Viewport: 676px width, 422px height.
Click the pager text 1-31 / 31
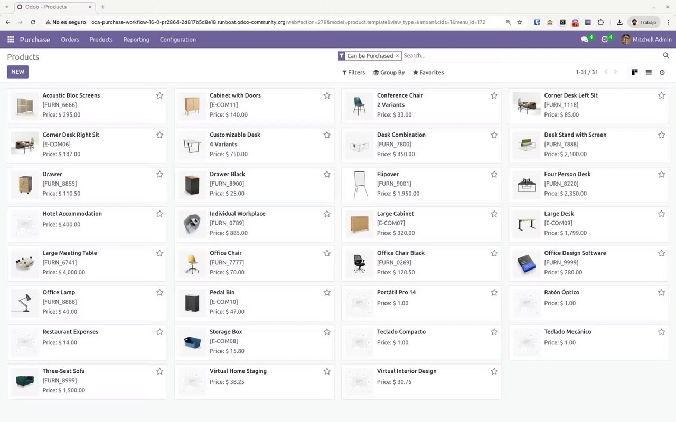[x=587, y=72]
